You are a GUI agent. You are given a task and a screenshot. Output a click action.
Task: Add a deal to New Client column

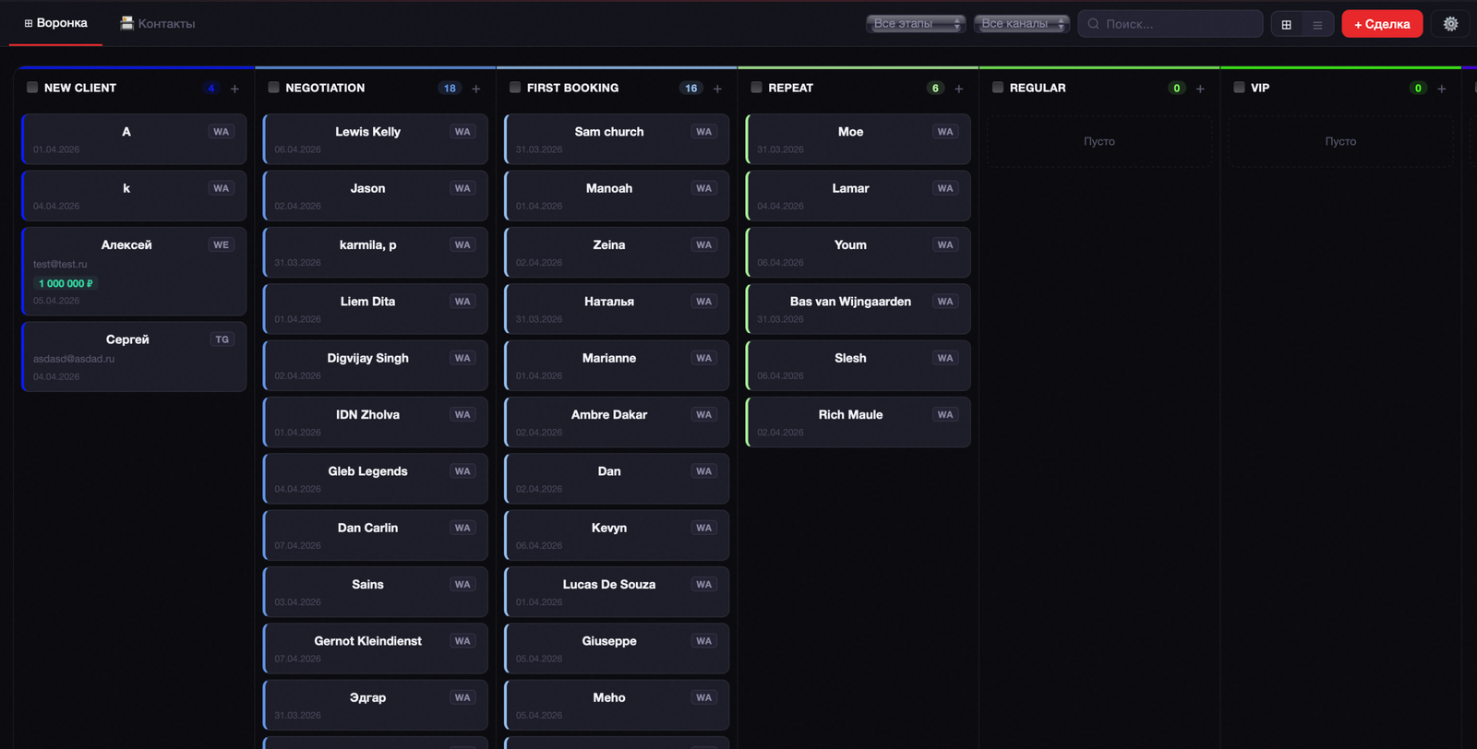(x=234, y=89)
